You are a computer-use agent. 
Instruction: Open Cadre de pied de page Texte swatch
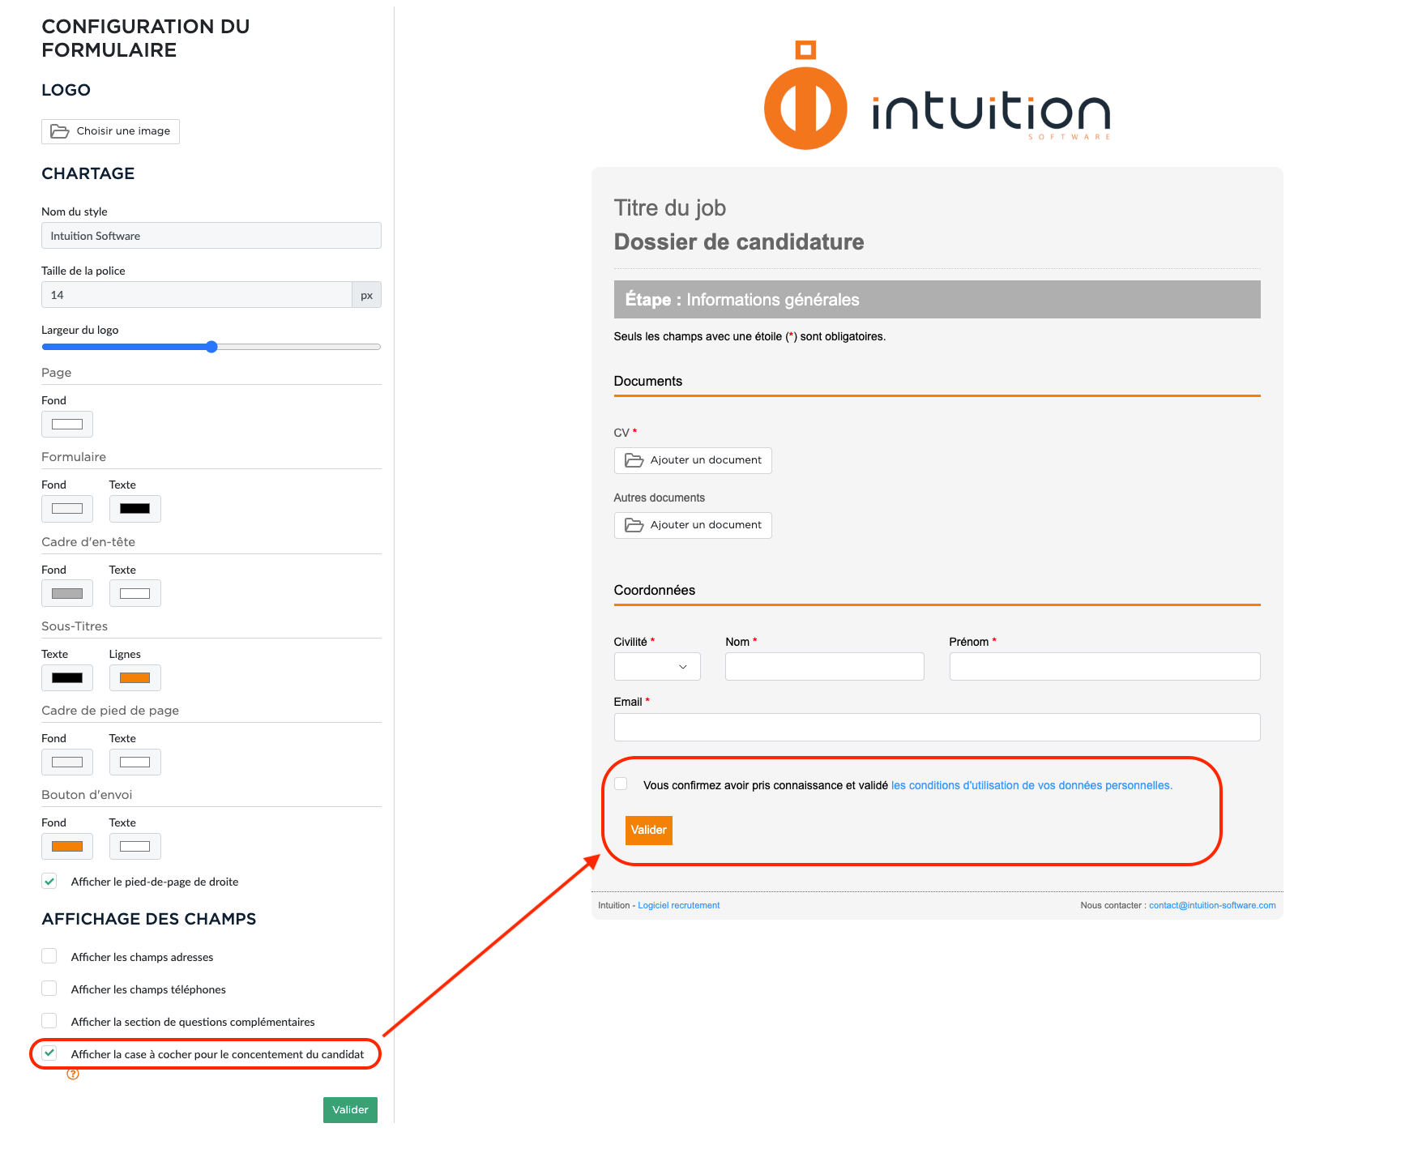tap(135, 762)
